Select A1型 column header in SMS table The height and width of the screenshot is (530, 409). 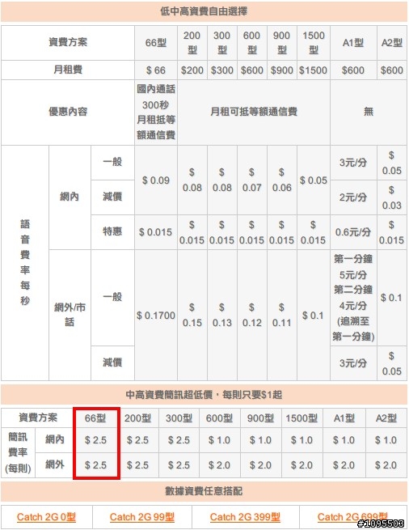pos(344,418)
